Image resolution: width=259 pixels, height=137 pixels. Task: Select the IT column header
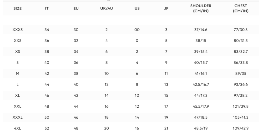click(47, 9)
